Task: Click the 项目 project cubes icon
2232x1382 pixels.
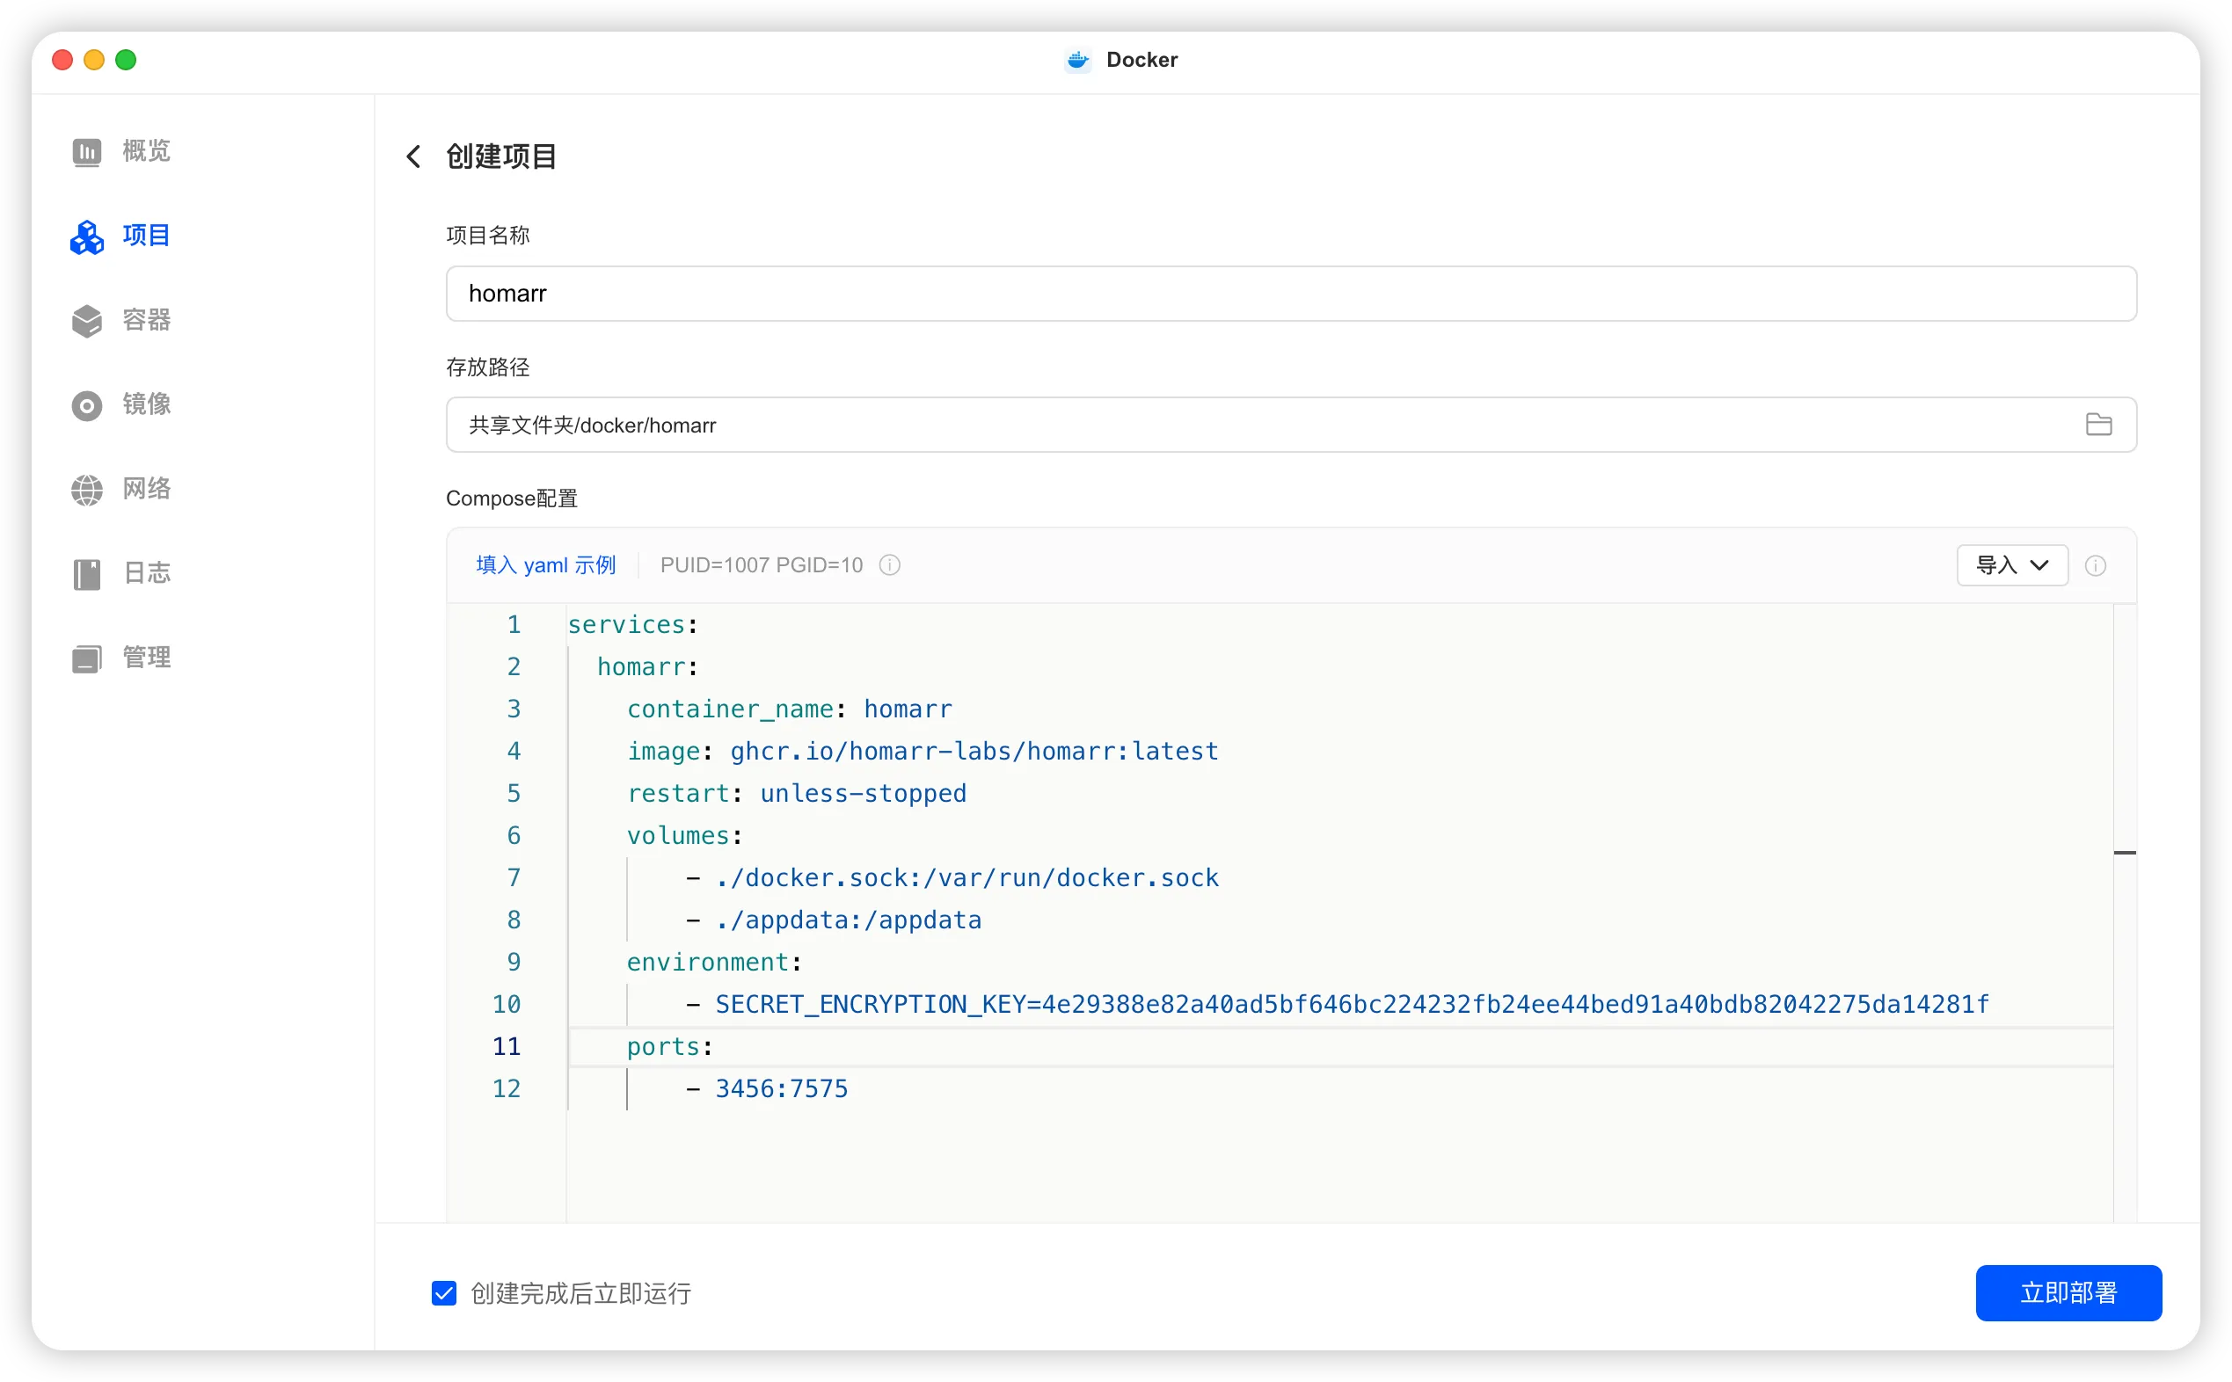Action: point(87,236)
